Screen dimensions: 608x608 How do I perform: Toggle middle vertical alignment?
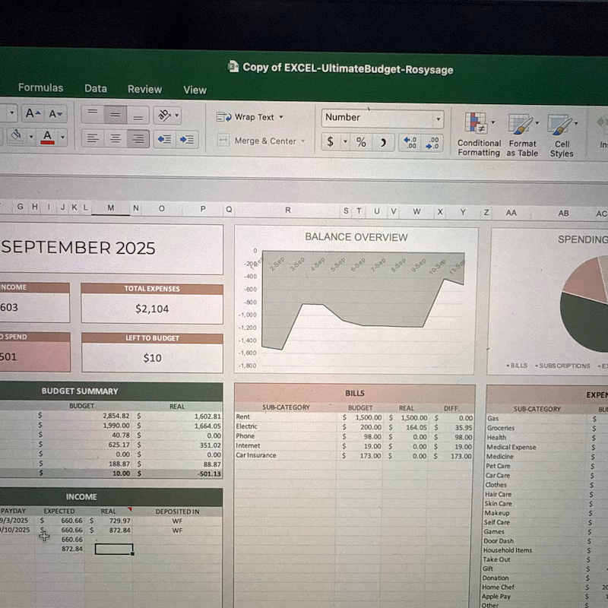(x=115, y=115)
